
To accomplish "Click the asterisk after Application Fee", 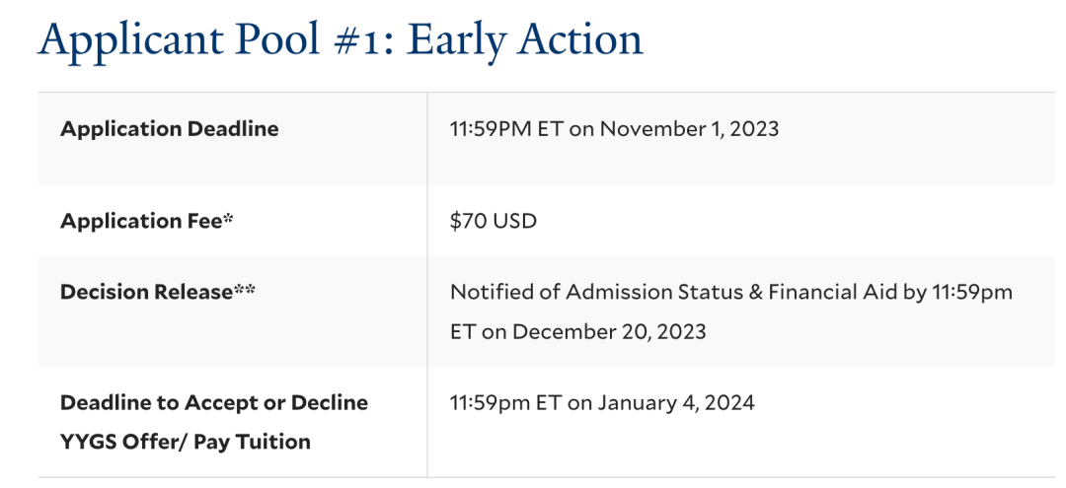I will 228,219.
